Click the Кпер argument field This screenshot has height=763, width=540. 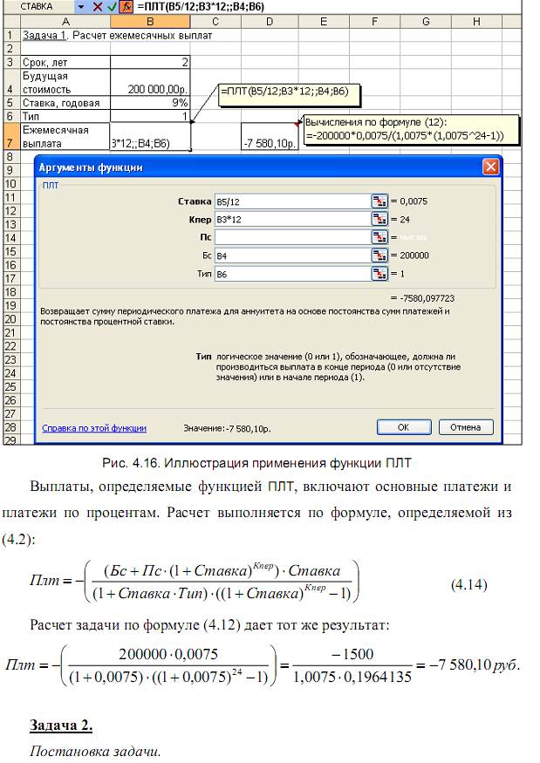tap(292, 219)
